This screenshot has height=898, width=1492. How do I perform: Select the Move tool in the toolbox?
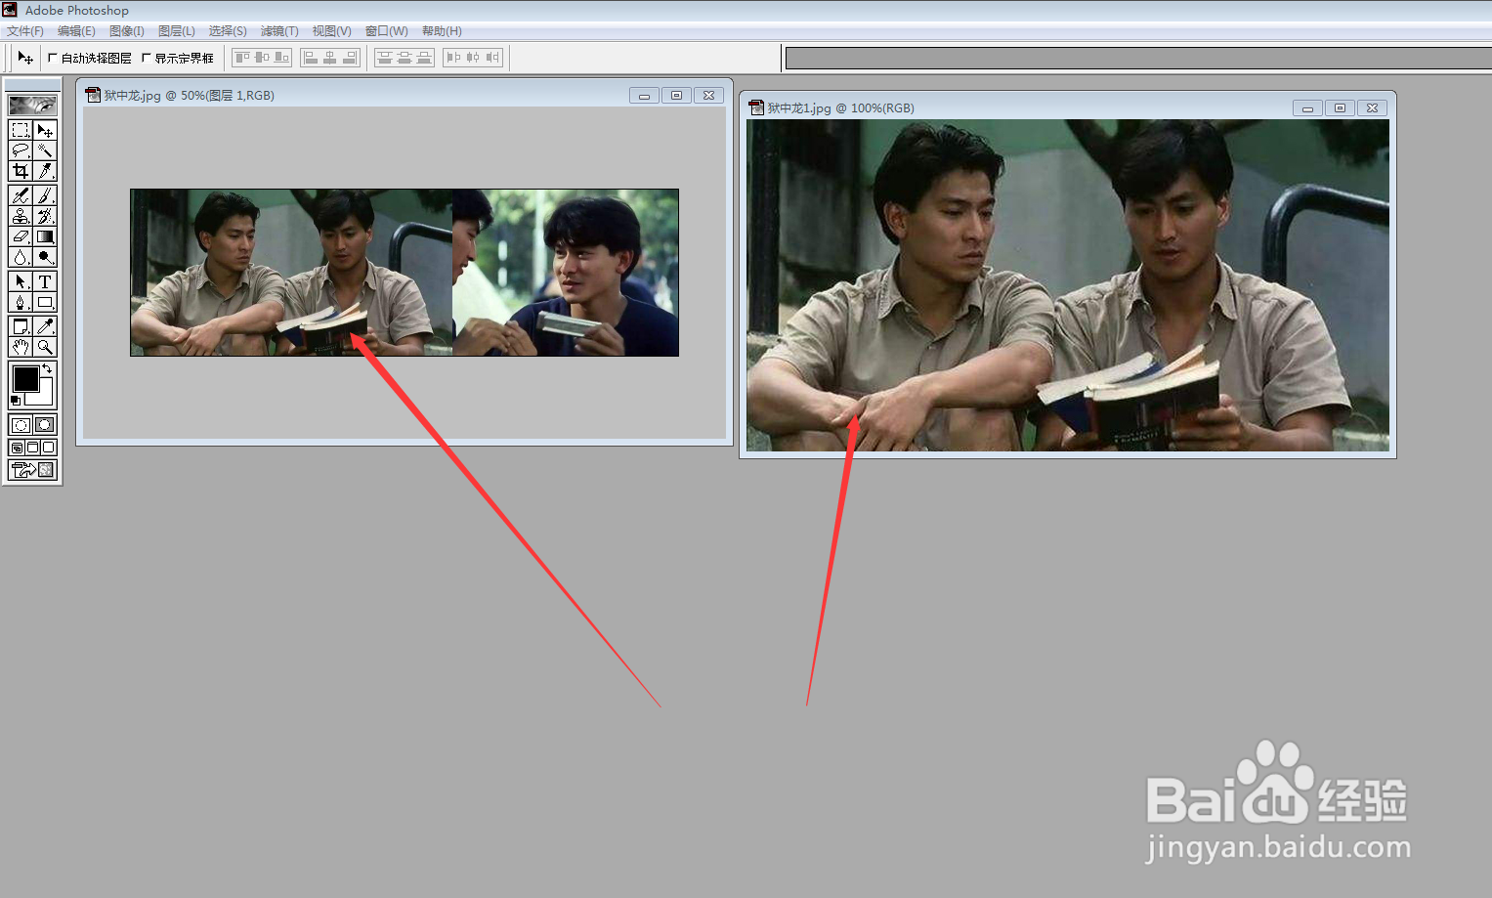pos(45,130)
